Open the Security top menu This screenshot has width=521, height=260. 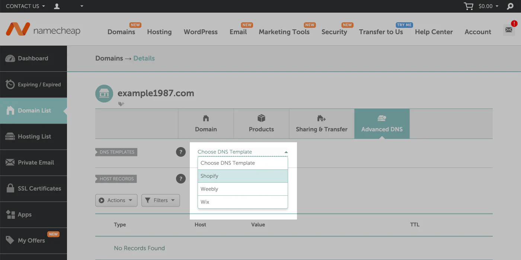[334, 32]
